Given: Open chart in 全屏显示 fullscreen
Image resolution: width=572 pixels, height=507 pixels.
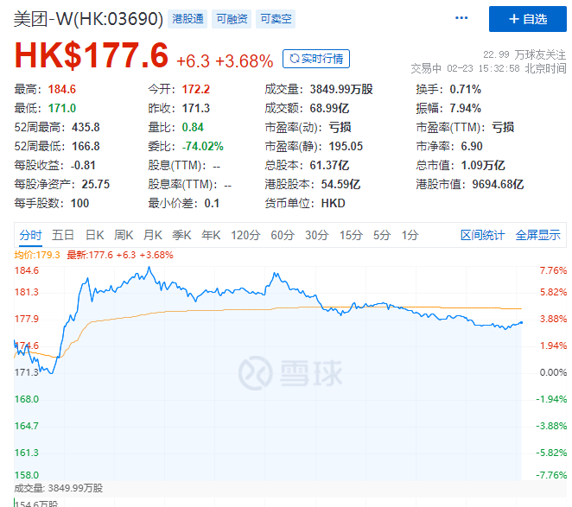Looking at the screenshot, I should (538, 235).
